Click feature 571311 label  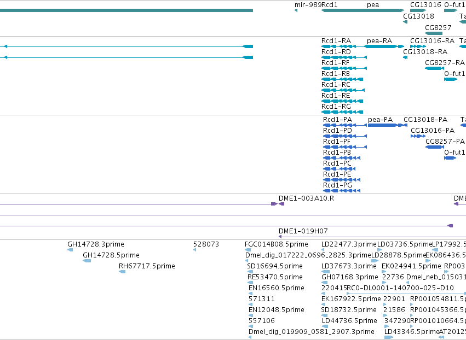coord(262,299)
